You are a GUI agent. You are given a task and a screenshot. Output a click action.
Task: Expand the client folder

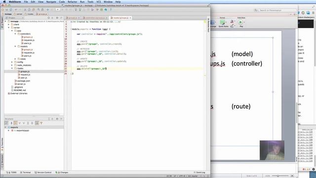click(9, 24)
